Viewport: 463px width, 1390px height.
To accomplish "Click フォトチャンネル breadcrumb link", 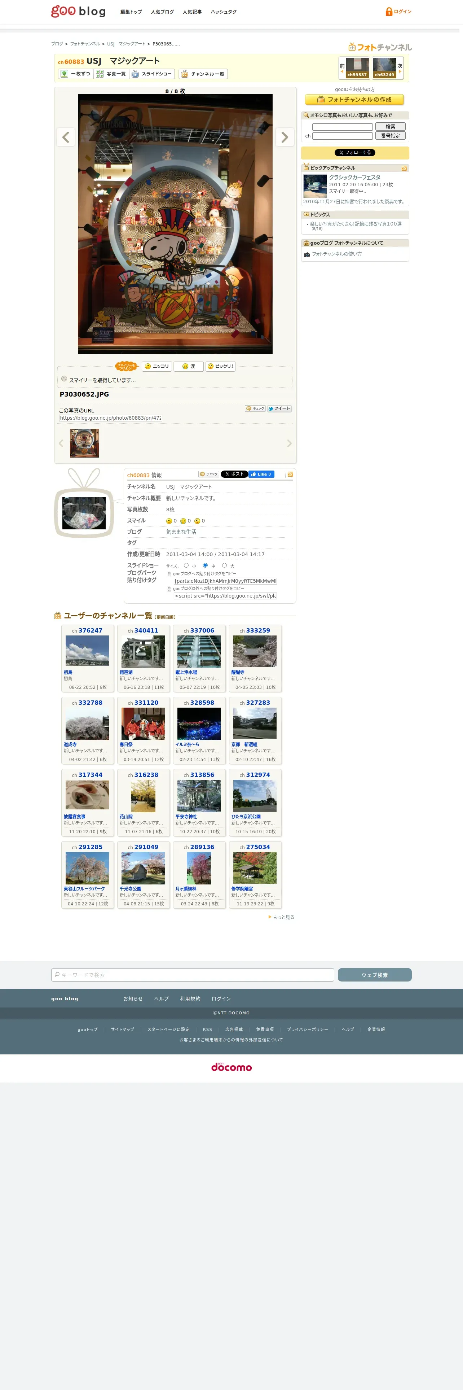I will (x=85, y=44).
